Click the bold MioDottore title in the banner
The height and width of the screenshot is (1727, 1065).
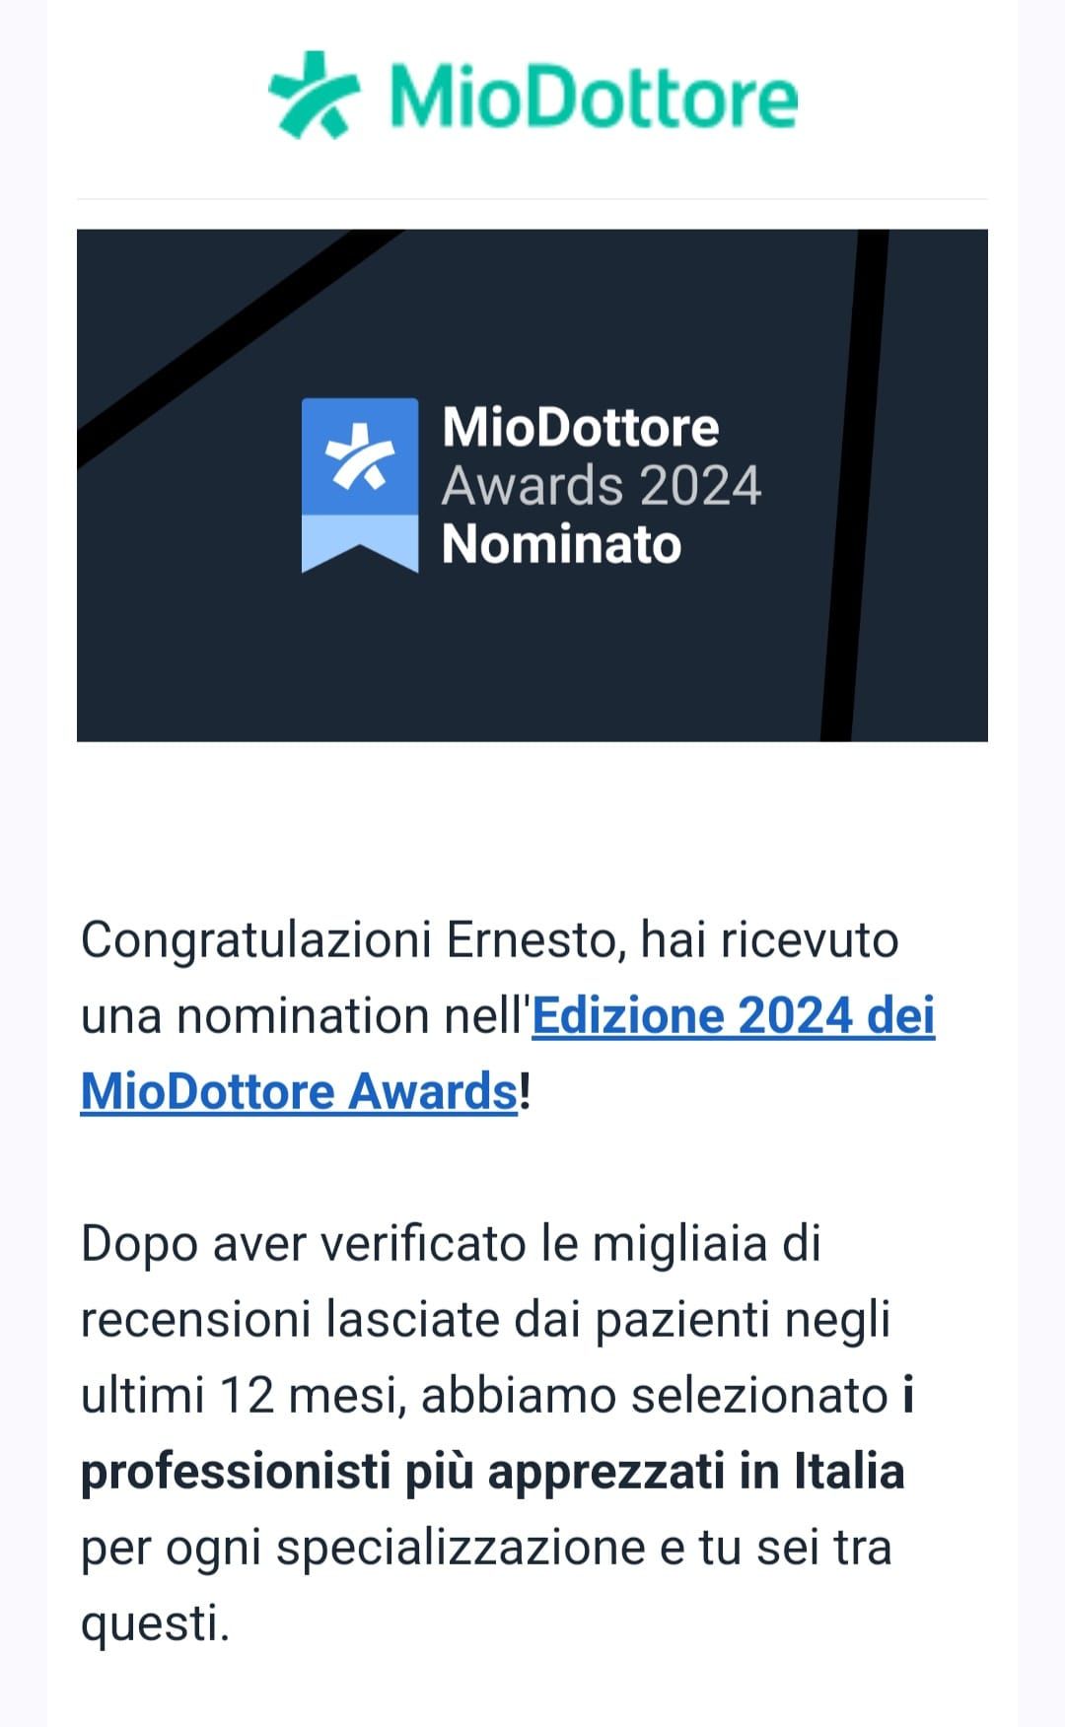pos(581,427)
